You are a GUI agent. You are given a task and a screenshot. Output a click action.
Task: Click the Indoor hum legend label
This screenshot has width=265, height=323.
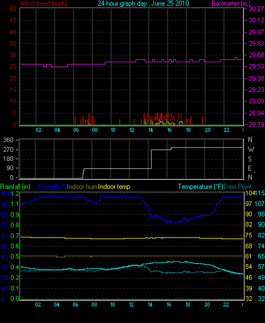pos(82,187)
